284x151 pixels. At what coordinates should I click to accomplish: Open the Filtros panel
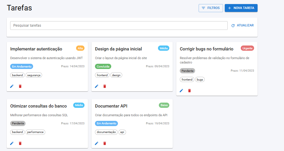(x=211, y=8)
